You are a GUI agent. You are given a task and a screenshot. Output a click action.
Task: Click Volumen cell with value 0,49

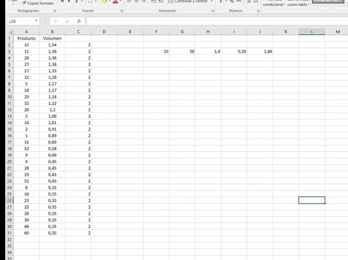[52, 155]
